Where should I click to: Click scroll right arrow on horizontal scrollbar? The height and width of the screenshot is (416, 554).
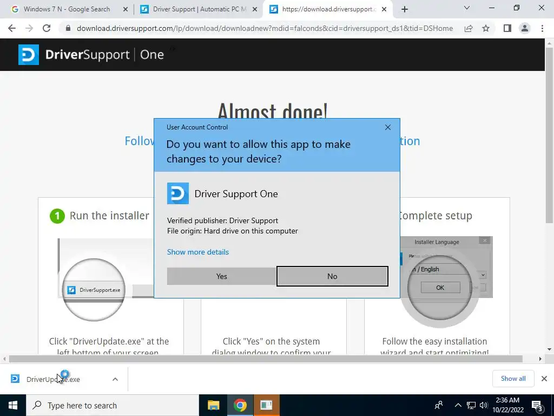tap(540, 359)
